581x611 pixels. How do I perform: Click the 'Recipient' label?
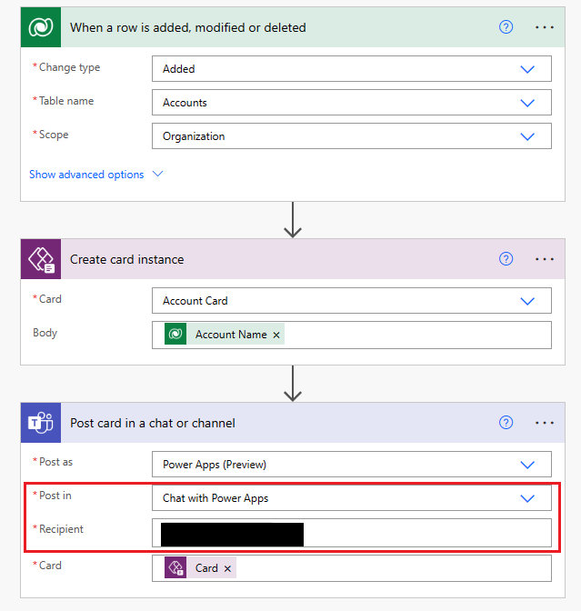(61, 529)
